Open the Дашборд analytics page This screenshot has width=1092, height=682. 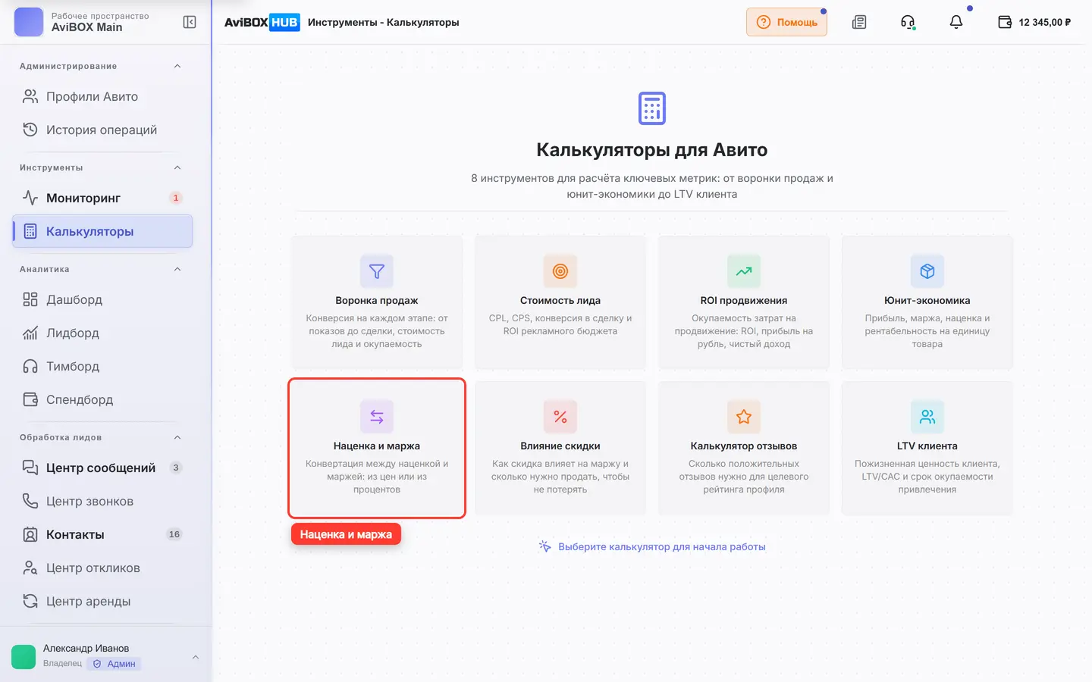(x=102, y=299)
